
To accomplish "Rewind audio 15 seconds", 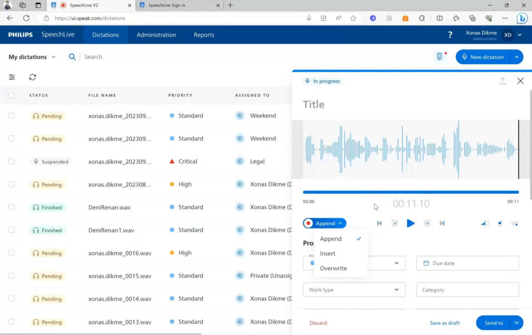I will click(395, 223).
